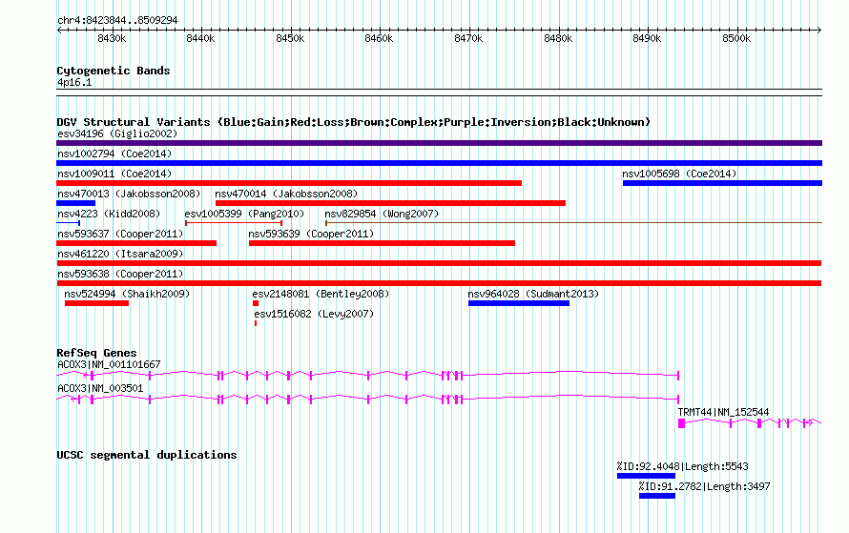
Task: Click the Cytogenetic Bands track title
Action: pyautogui.click(x=114, y=71)
